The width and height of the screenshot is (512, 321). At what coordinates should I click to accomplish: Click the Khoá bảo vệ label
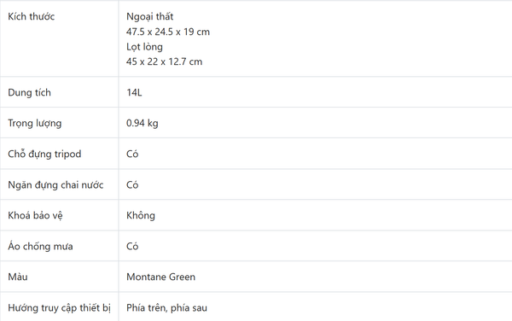[35, 215]
